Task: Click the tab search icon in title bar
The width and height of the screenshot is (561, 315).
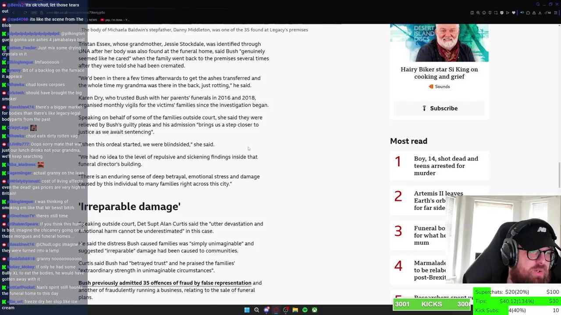Action: [x=538, y=4]
